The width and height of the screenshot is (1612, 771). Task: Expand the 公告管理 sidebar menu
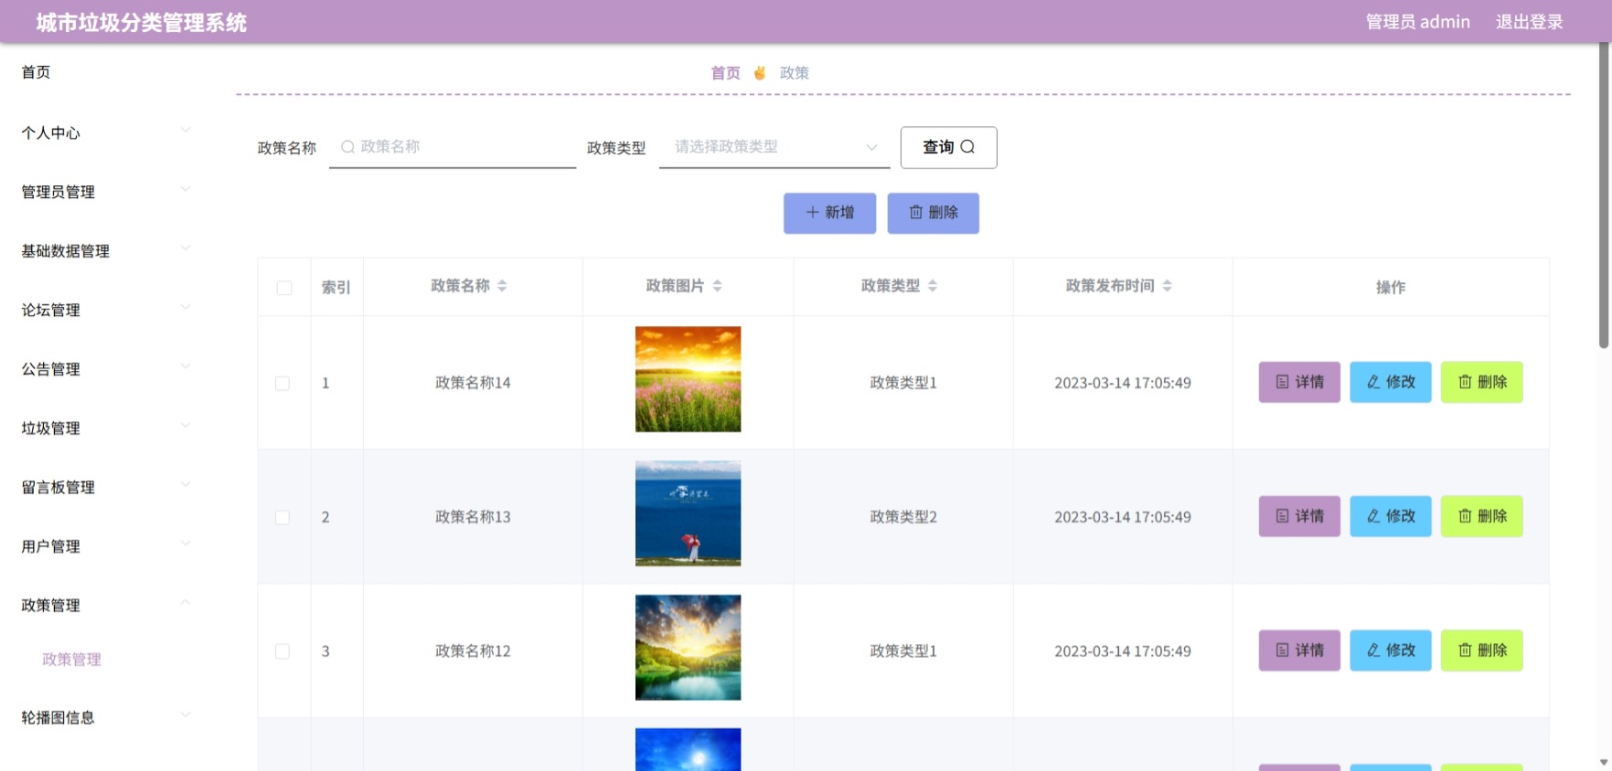105,369
